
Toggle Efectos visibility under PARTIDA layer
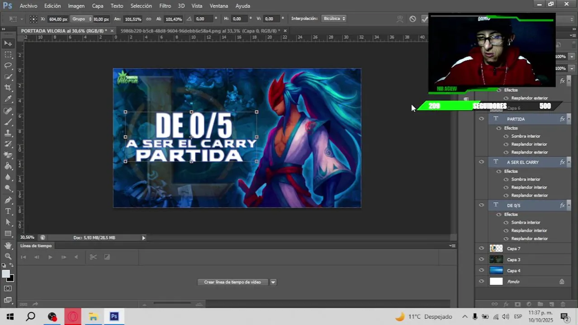click(499, 128)
